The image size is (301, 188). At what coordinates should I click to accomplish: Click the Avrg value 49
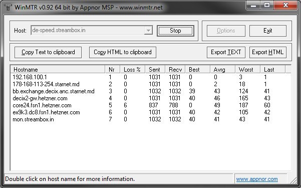pyautogui.click(x=217, y=105)
